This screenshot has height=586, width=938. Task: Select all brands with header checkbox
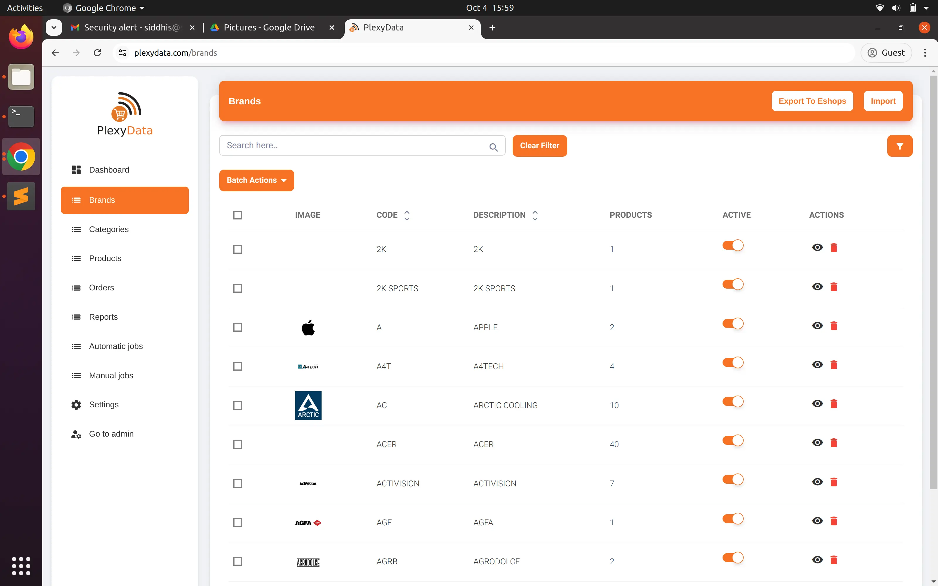(238, 215)
